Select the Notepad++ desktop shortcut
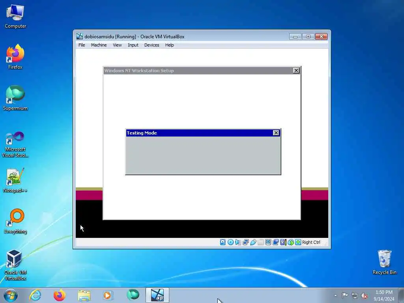The height and width of the screenshot is (303, 404). (15, 180)
